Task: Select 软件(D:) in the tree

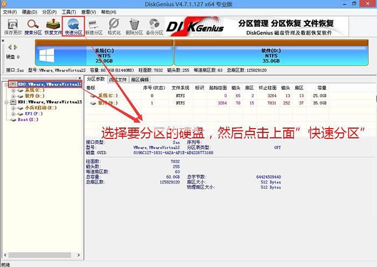Action: click(34, 96)
